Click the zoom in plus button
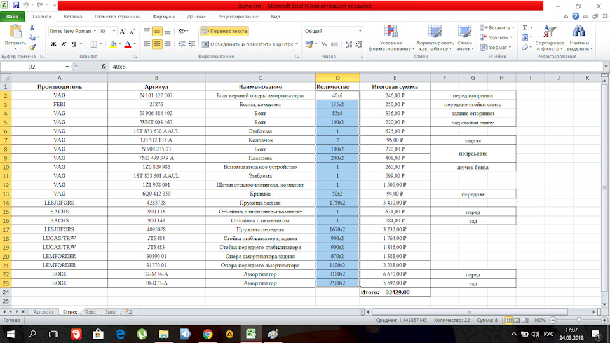 click(604, 320)
